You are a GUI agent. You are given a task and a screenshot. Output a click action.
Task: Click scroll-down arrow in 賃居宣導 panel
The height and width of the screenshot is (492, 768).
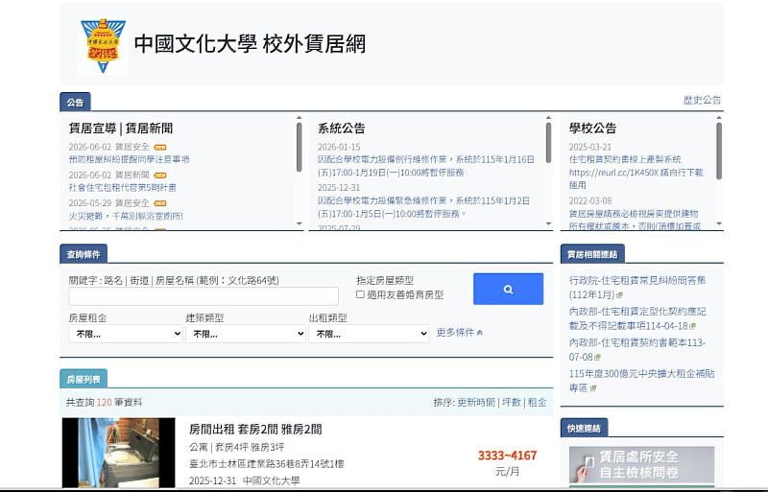point(300,223)
